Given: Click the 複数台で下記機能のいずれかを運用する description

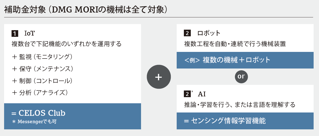Looking at the screenshot, I should point(66,44).
